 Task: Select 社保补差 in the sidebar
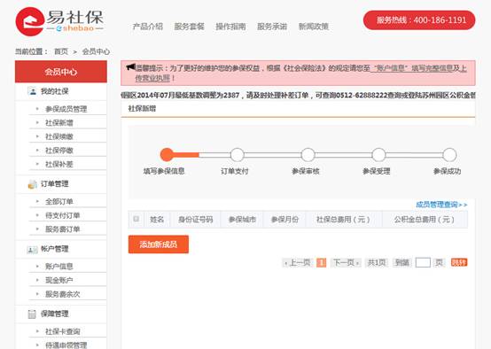coord(59,164)
